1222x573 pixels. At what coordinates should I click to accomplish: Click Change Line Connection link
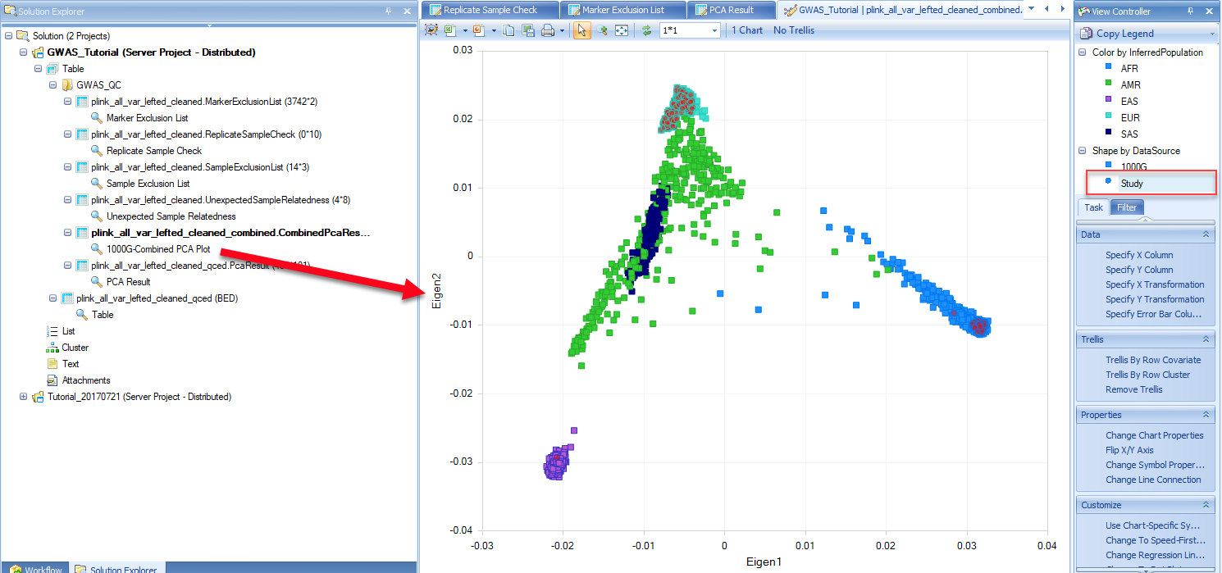[1153, 480]
